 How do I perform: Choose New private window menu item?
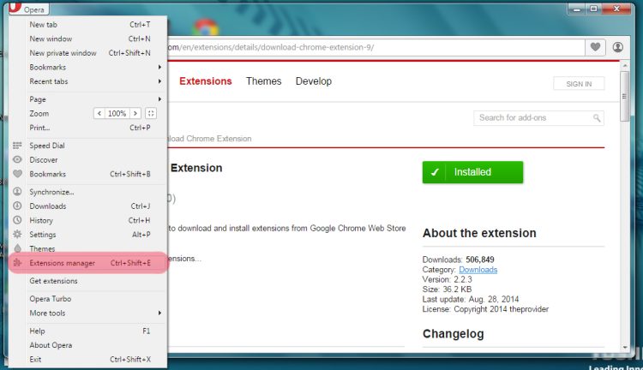pyautogui.click(x=63, y=53)
